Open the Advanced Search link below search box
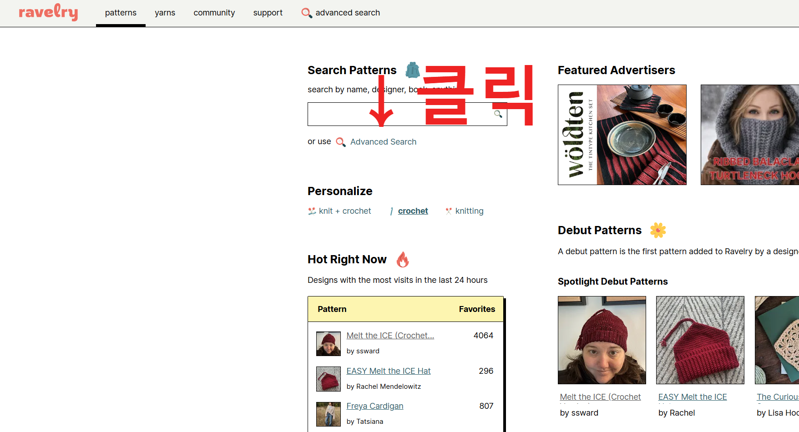The width and height of the screenshot is (799, 432). tap(383, 142)
